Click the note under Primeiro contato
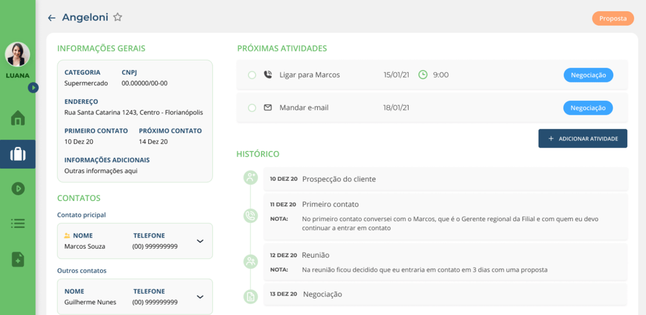Screen dimensions: 646x315 450,223
